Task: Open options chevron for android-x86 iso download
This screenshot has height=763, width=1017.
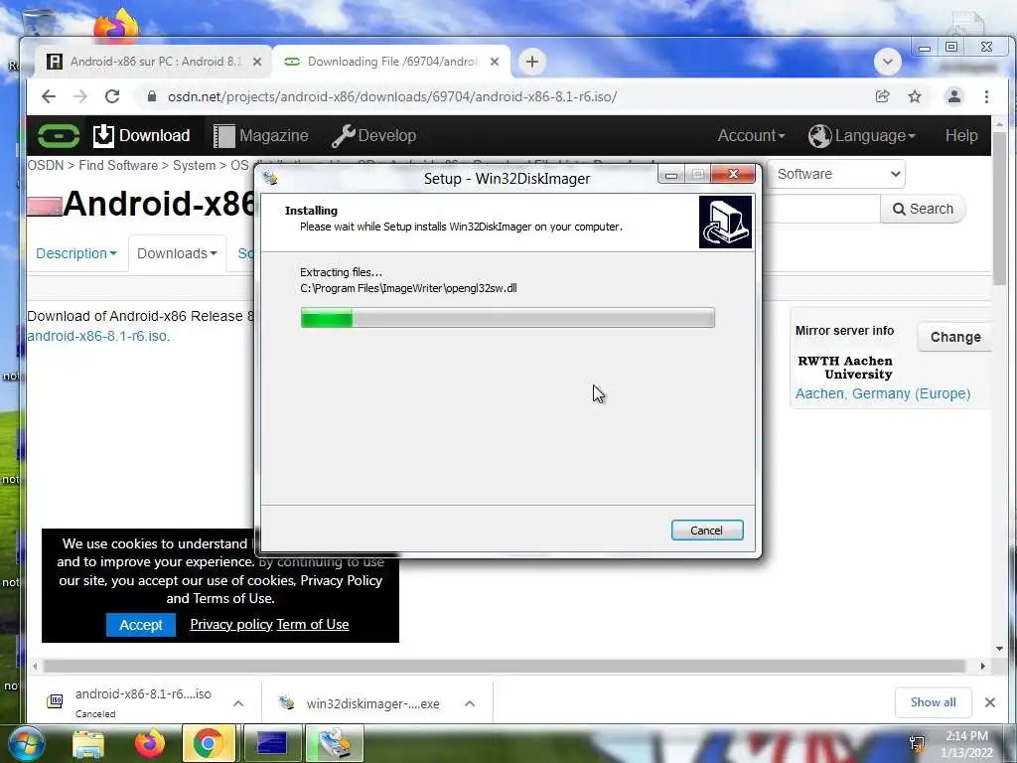Action: pos(238,703)
